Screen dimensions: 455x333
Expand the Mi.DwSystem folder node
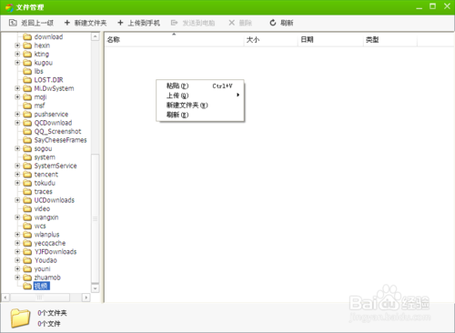[x=17, y=88]
